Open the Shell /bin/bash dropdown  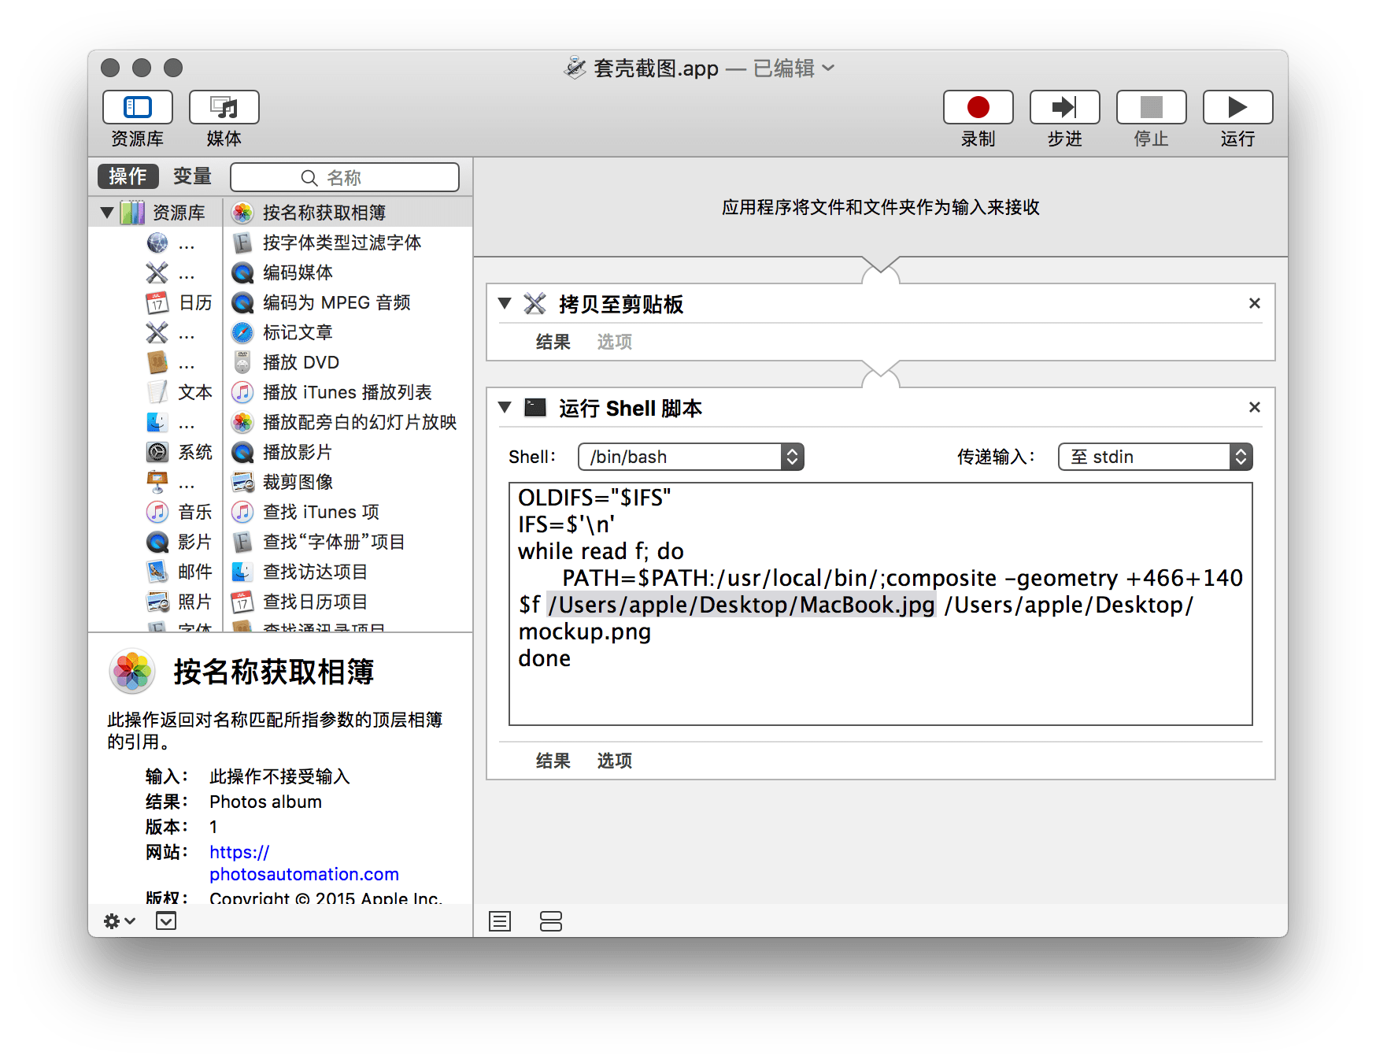pos(690,457)
